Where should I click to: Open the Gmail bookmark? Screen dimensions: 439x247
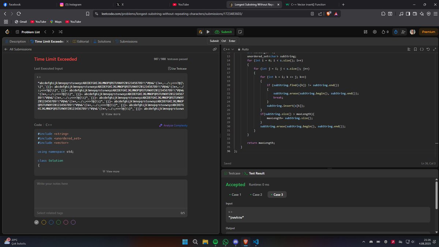point(20,22)
